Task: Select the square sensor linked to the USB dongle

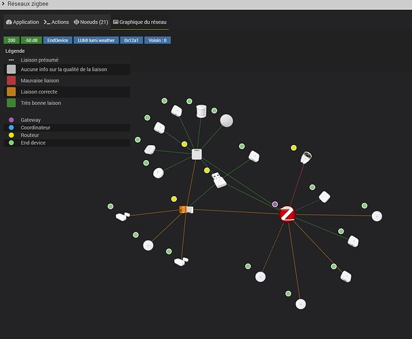Action: click(x=254, y=156)
